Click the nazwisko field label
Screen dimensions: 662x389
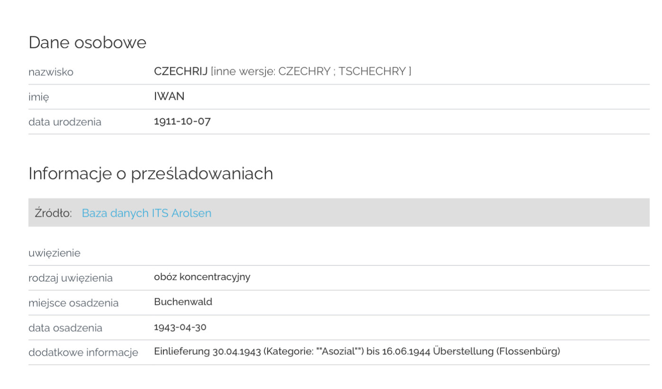click(x=51, y=72)
